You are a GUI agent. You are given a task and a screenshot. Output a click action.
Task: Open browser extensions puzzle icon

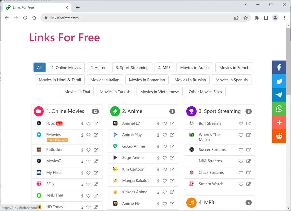(x=257, y=18)
